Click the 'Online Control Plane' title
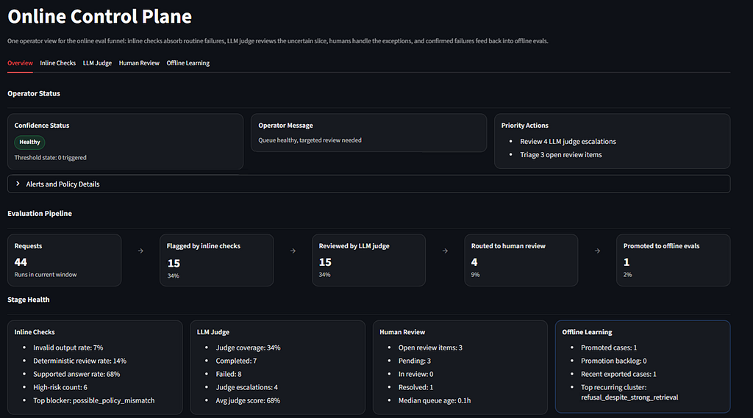The height and width of the screenshot is (418, 753). pos(99,16)
